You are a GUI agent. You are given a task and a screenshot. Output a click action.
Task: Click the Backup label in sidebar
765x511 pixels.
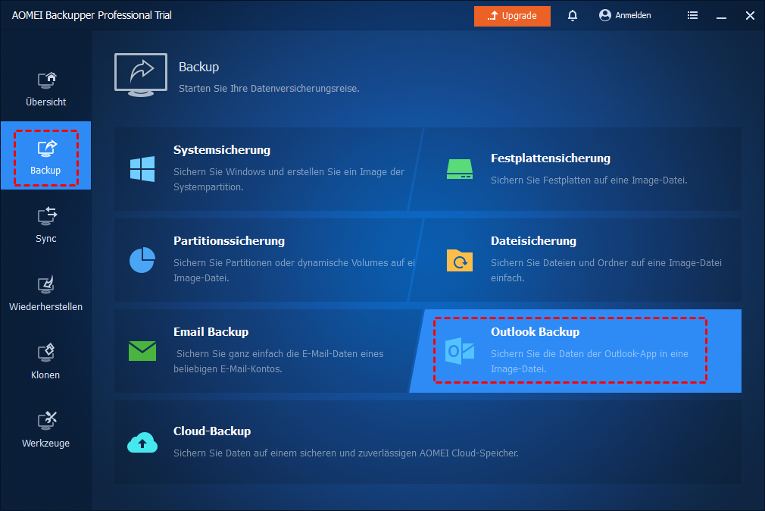click(45, 170)
